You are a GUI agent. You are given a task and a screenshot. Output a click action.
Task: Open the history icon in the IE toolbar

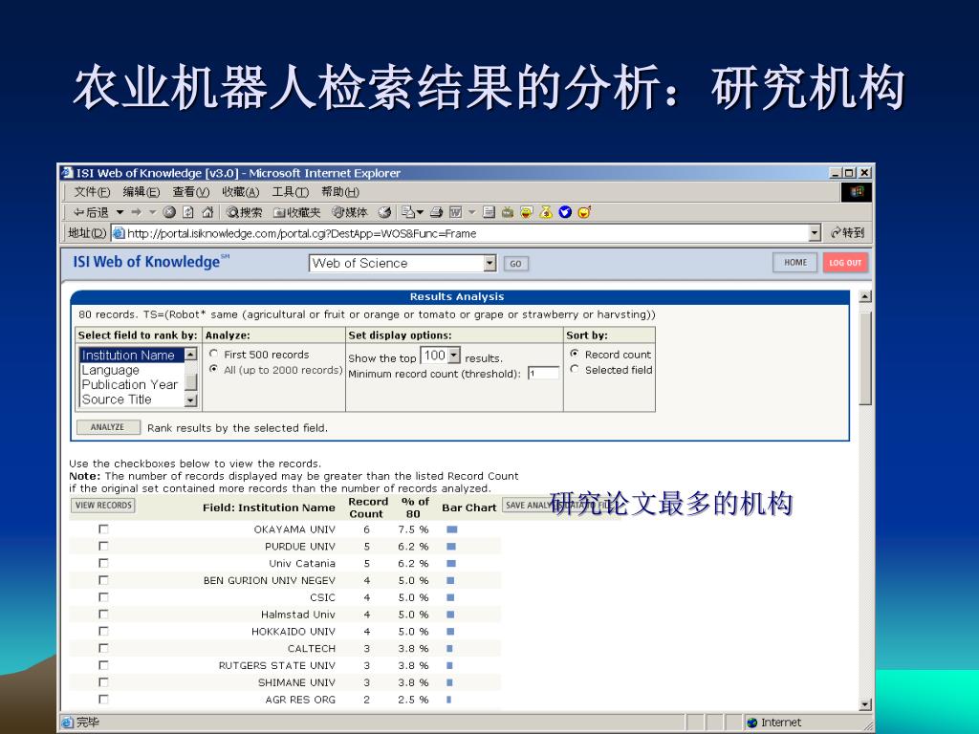384,212
